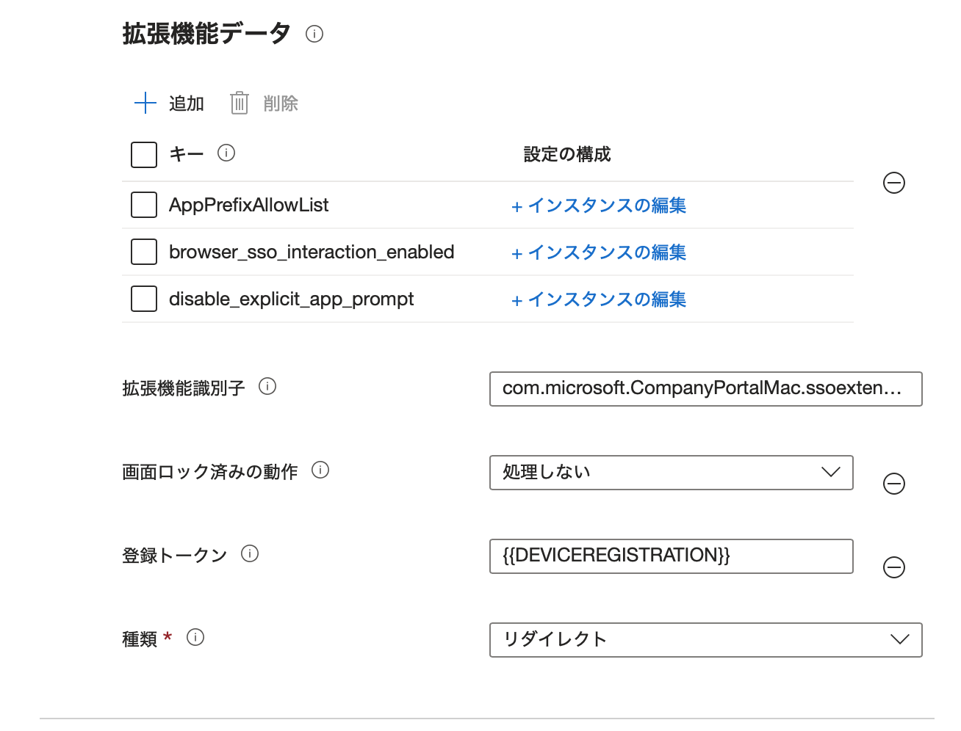Click the minus icon beside the key table
The height and width of the screenshot is (731, 961).
tap(894, 183)
